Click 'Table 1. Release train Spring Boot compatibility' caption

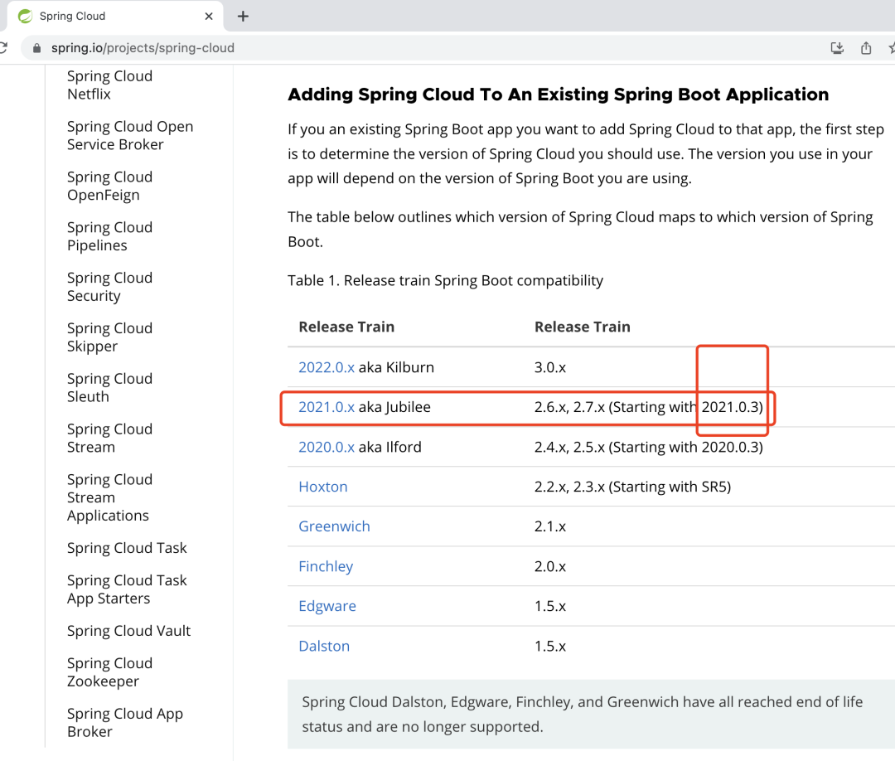pyautogui.click(x=445, y=280)
